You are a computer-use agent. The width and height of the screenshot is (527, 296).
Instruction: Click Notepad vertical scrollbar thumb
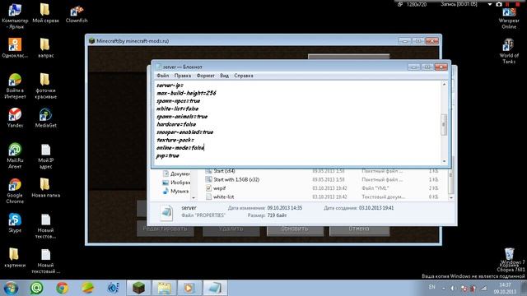444,124
